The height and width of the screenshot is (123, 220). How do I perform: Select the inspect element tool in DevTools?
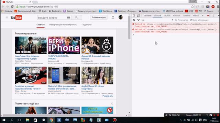(134, 16)
